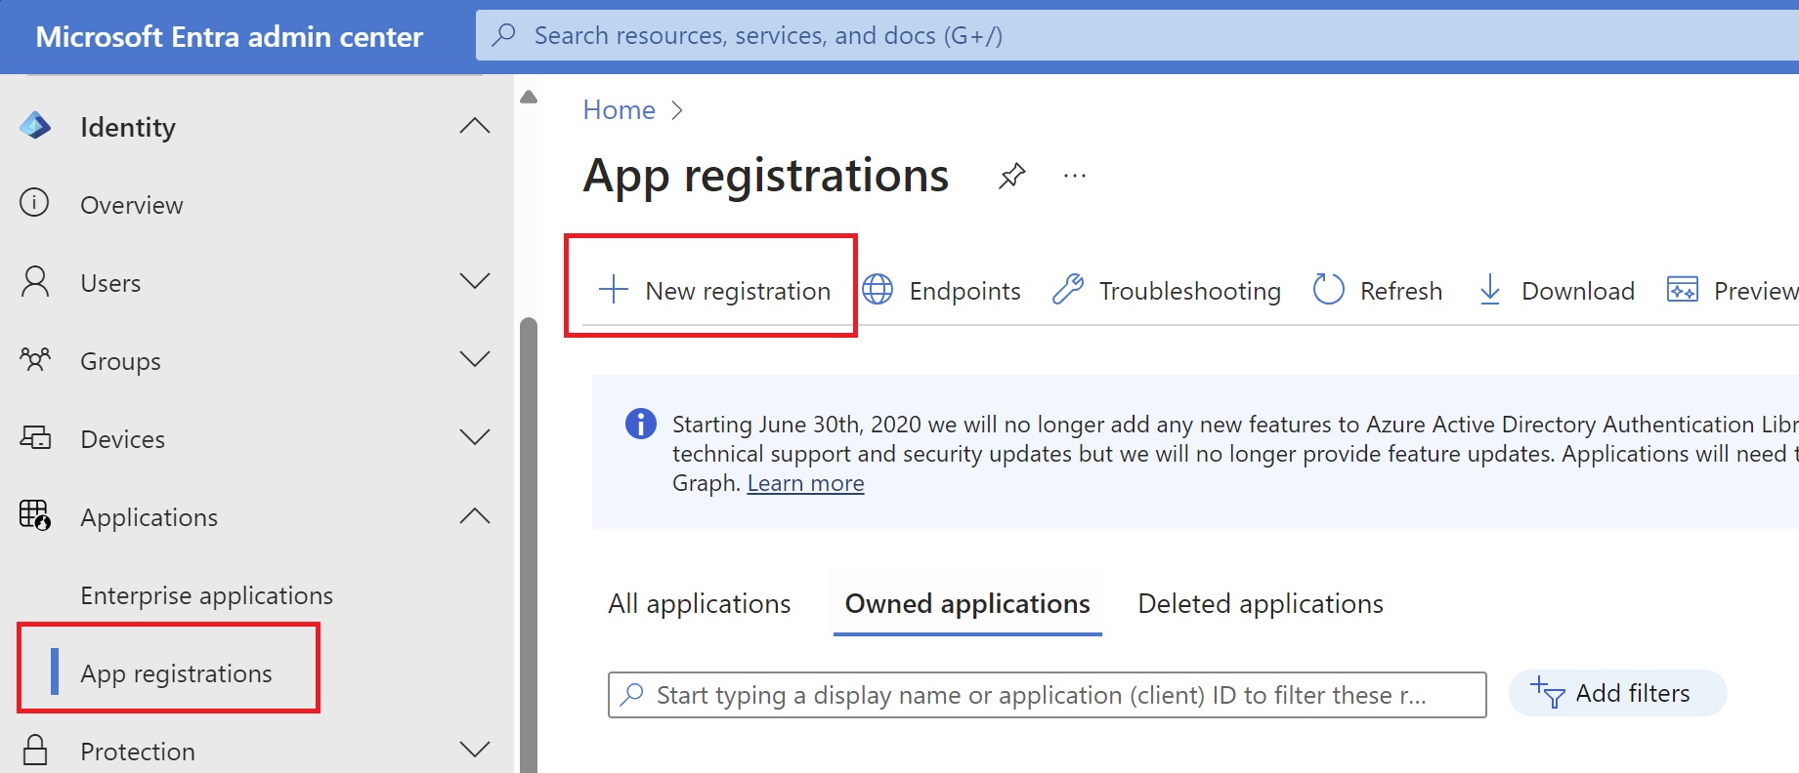Click the Add filters button
This screenshot has width=1799, height=773.
tap(1618, 693)
